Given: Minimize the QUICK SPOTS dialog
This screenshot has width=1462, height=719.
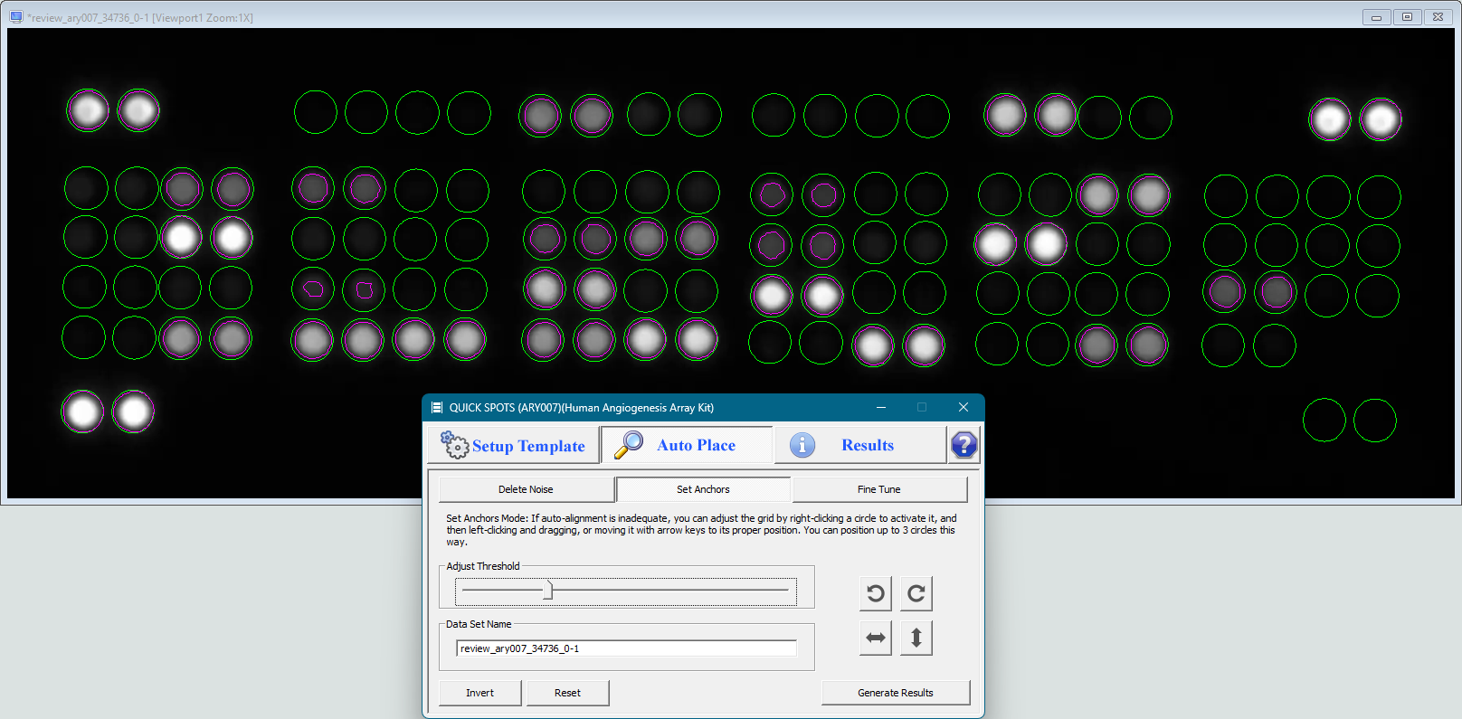Looking at the screenshot, I should (880, 407).
